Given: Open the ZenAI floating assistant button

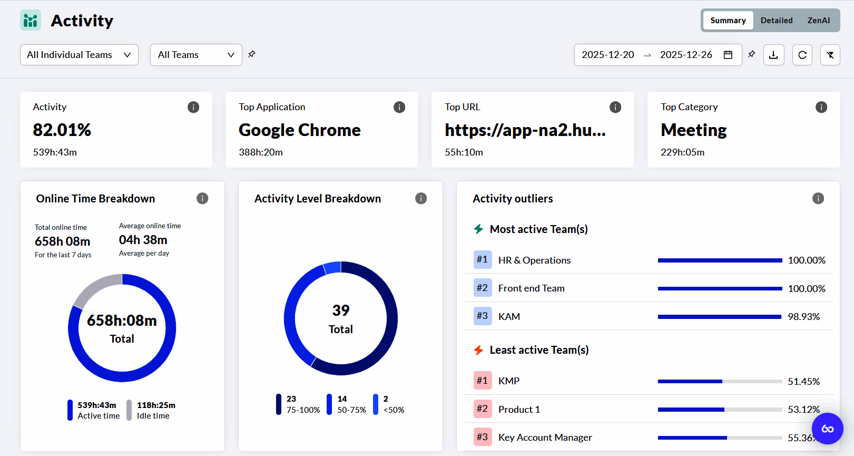Looking at the screenshot, I should (827, 429).
